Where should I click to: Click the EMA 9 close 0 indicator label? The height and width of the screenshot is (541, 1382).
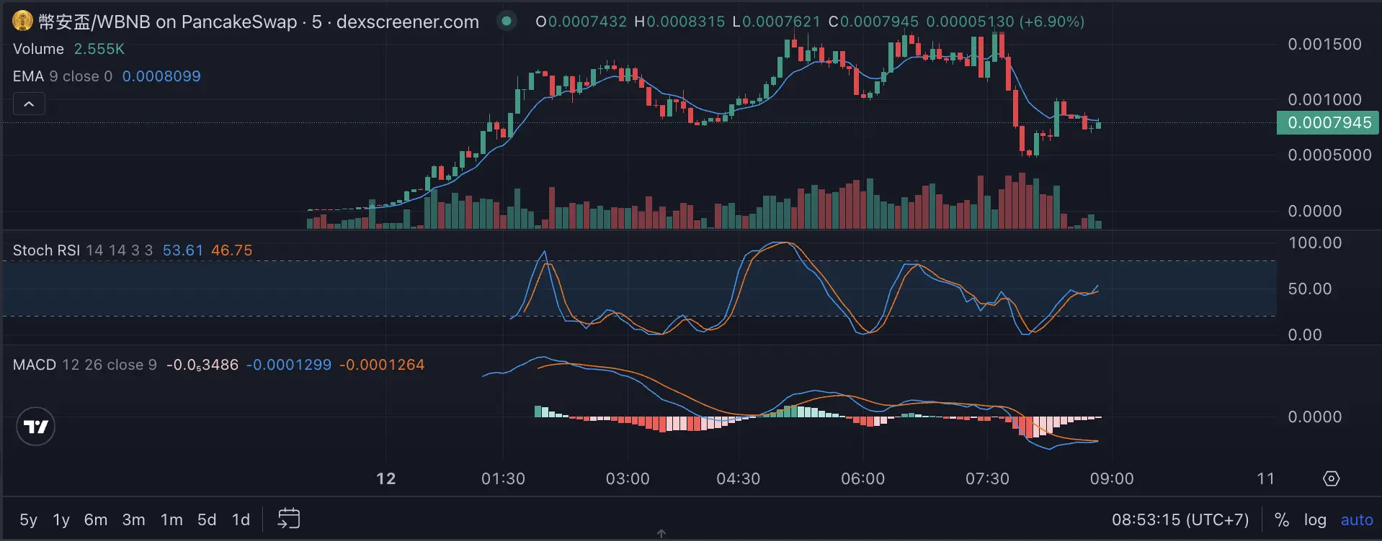[63, 76]
